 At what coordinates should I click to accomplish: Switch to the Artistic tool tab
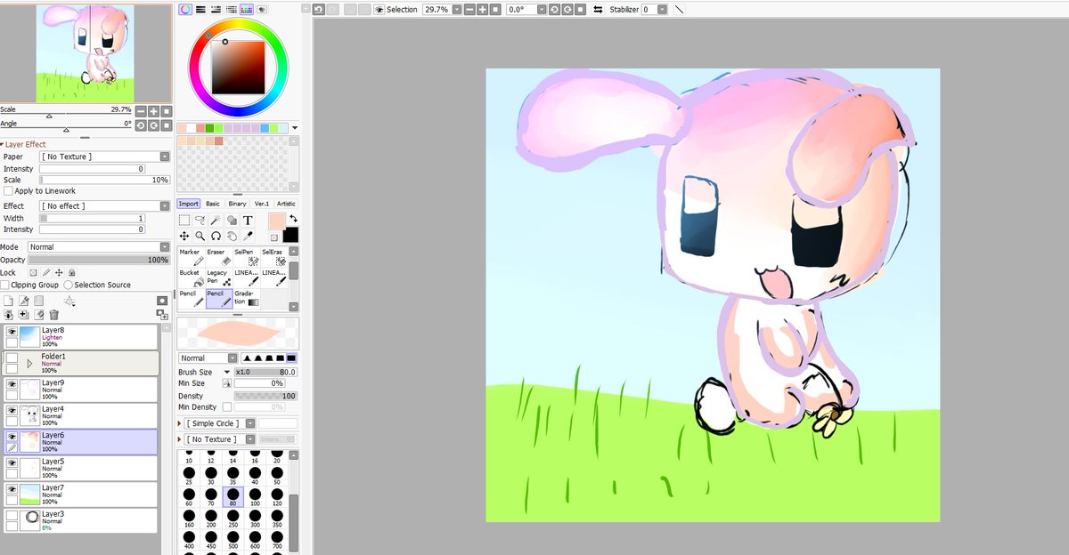(x=286, y=204)
